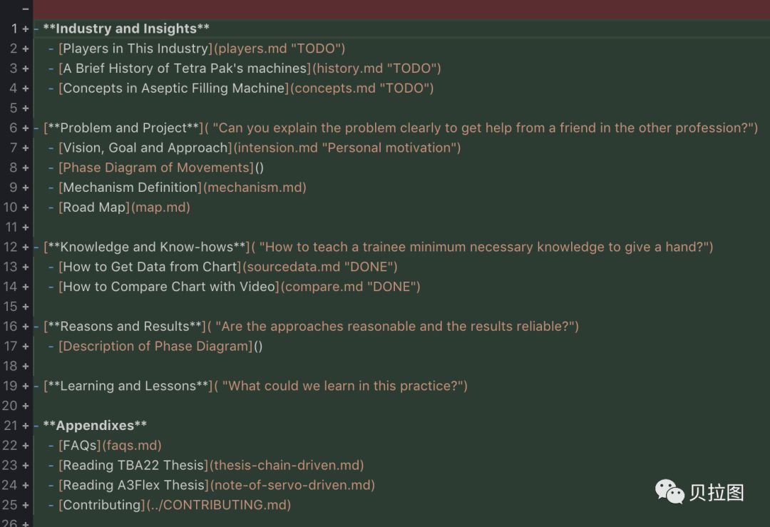770x527 pixels.
Task: Click the ../CONTRIBUTING.md link target
Action: (219, 505)
